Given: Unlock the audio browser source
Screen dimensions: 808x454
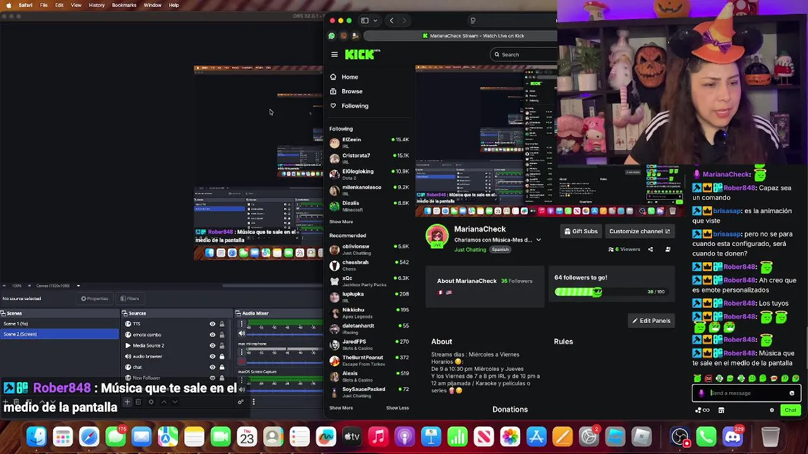Looking at the screenshot, I should click(222, 356).
